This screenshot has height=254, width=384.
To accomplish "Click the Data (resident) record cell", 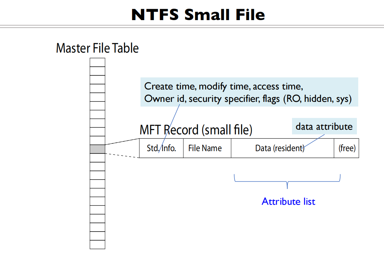I will point(279,148).
